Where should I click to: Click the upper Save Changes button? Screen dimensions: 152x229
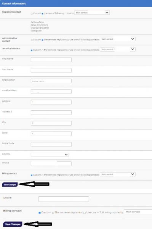(x=10, y=185)
